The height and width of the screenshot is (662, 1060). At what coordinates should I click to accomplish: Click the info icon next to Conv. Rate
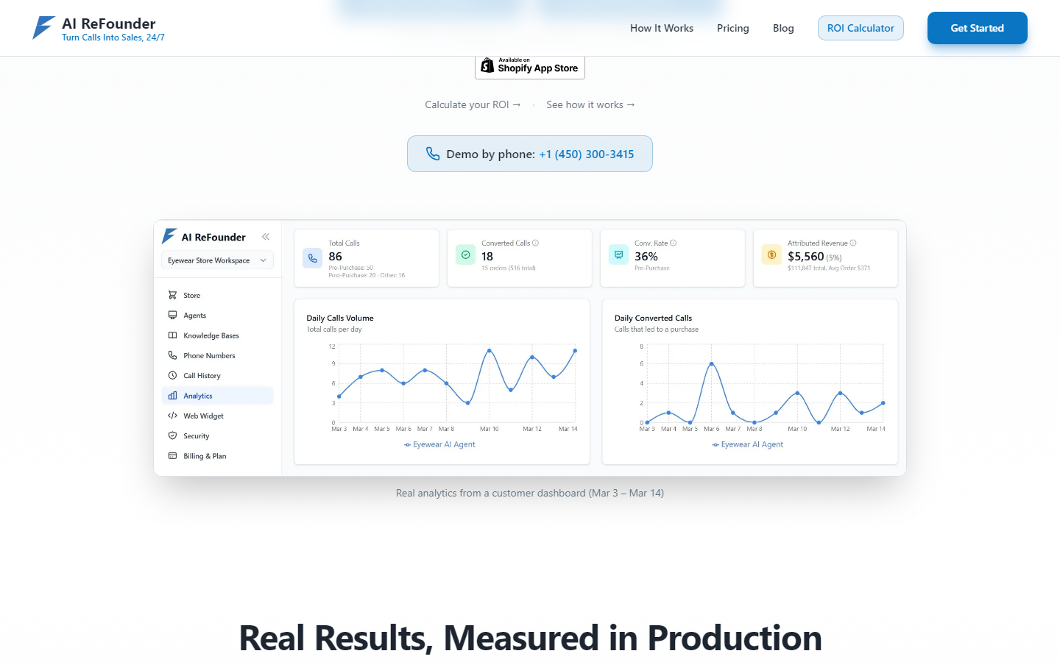673,243
